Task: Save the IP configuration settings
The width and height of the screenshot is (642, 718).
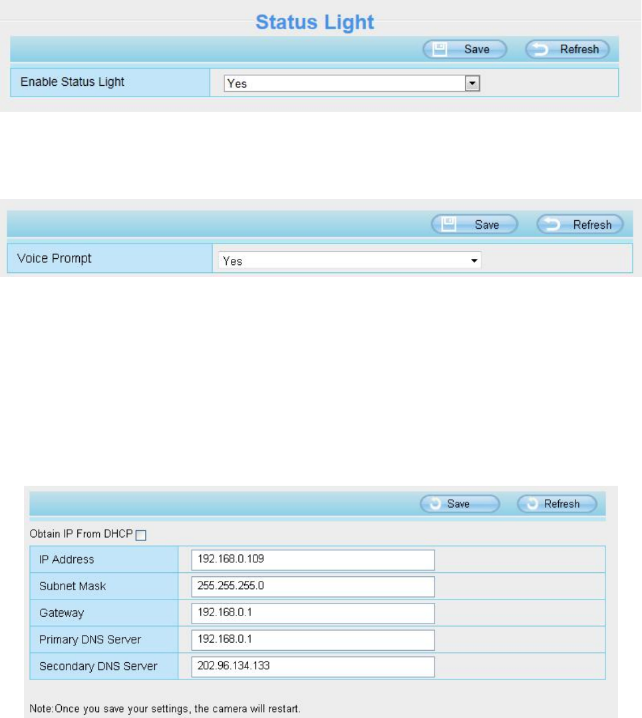Action: 459,504
